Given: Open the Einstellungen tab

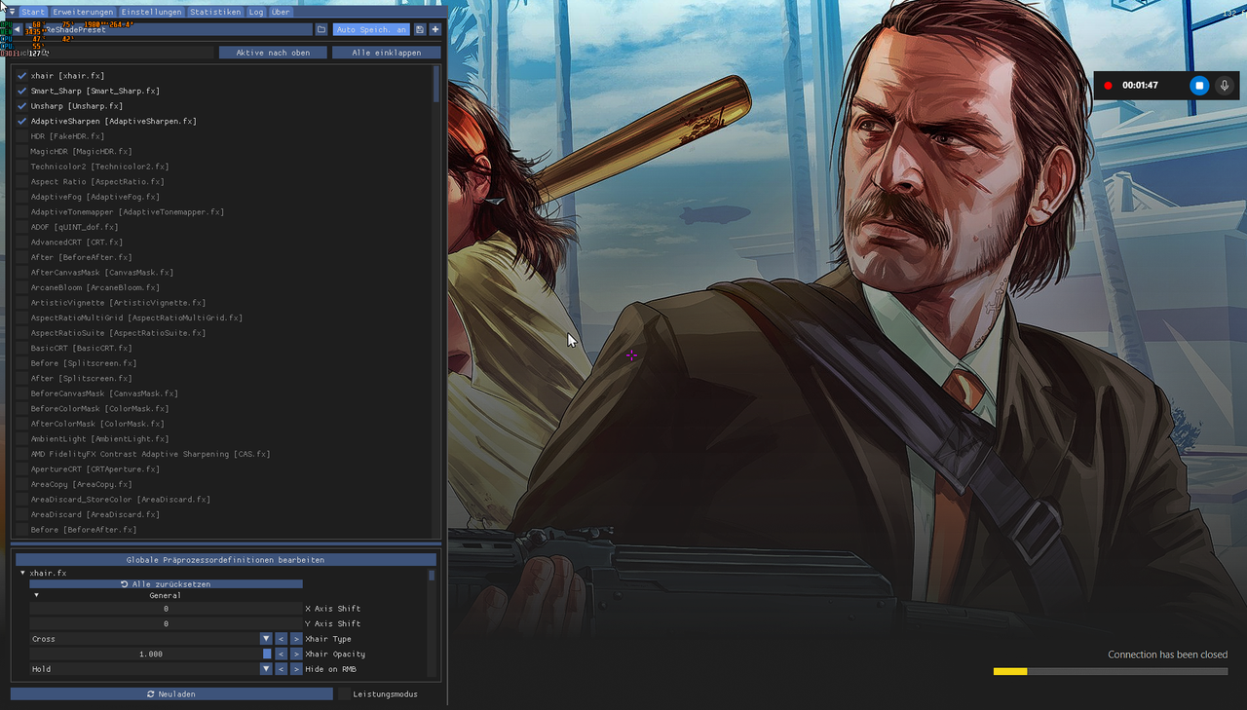Looking at the screenshot, I should pos(151,12).
